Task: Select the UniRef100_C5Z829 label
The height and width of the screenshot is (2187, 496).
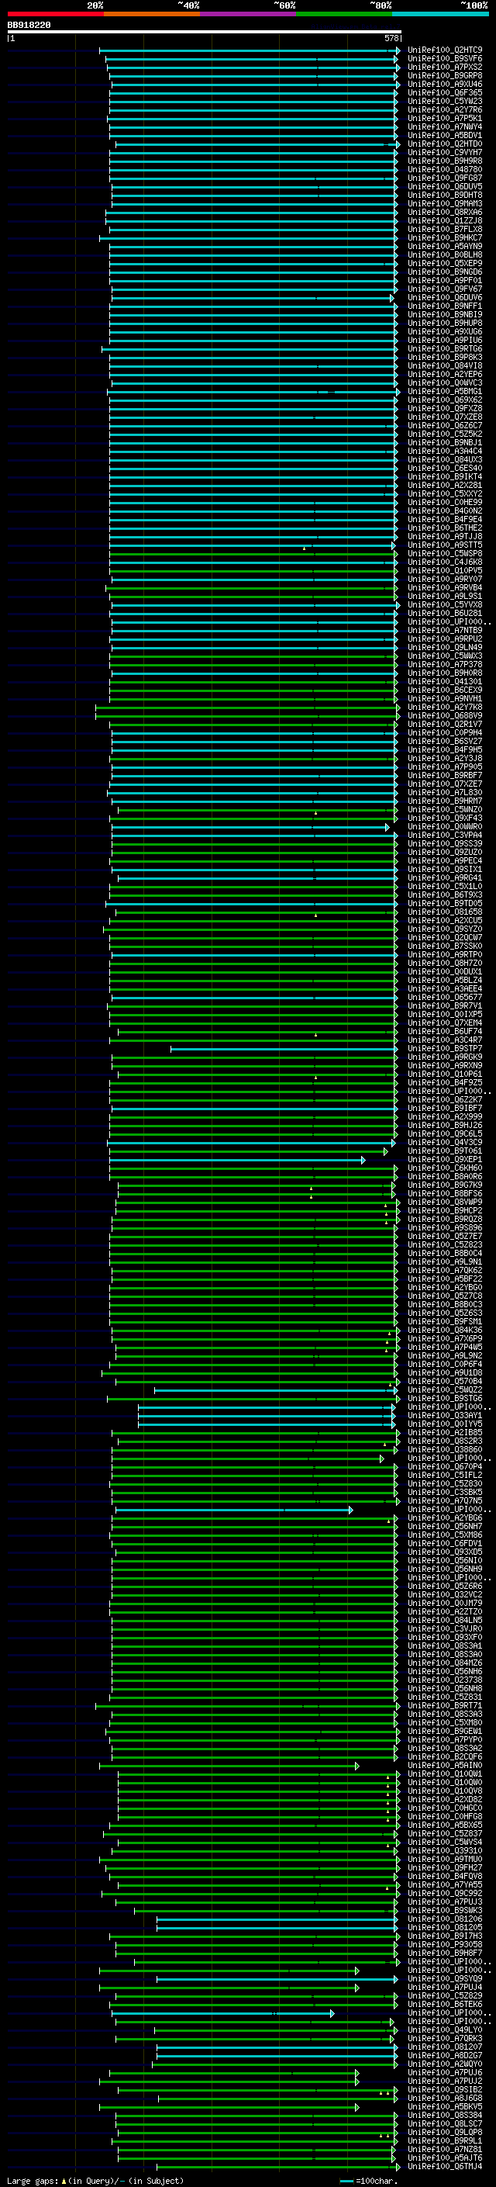Action: [x=445, y=1996]
